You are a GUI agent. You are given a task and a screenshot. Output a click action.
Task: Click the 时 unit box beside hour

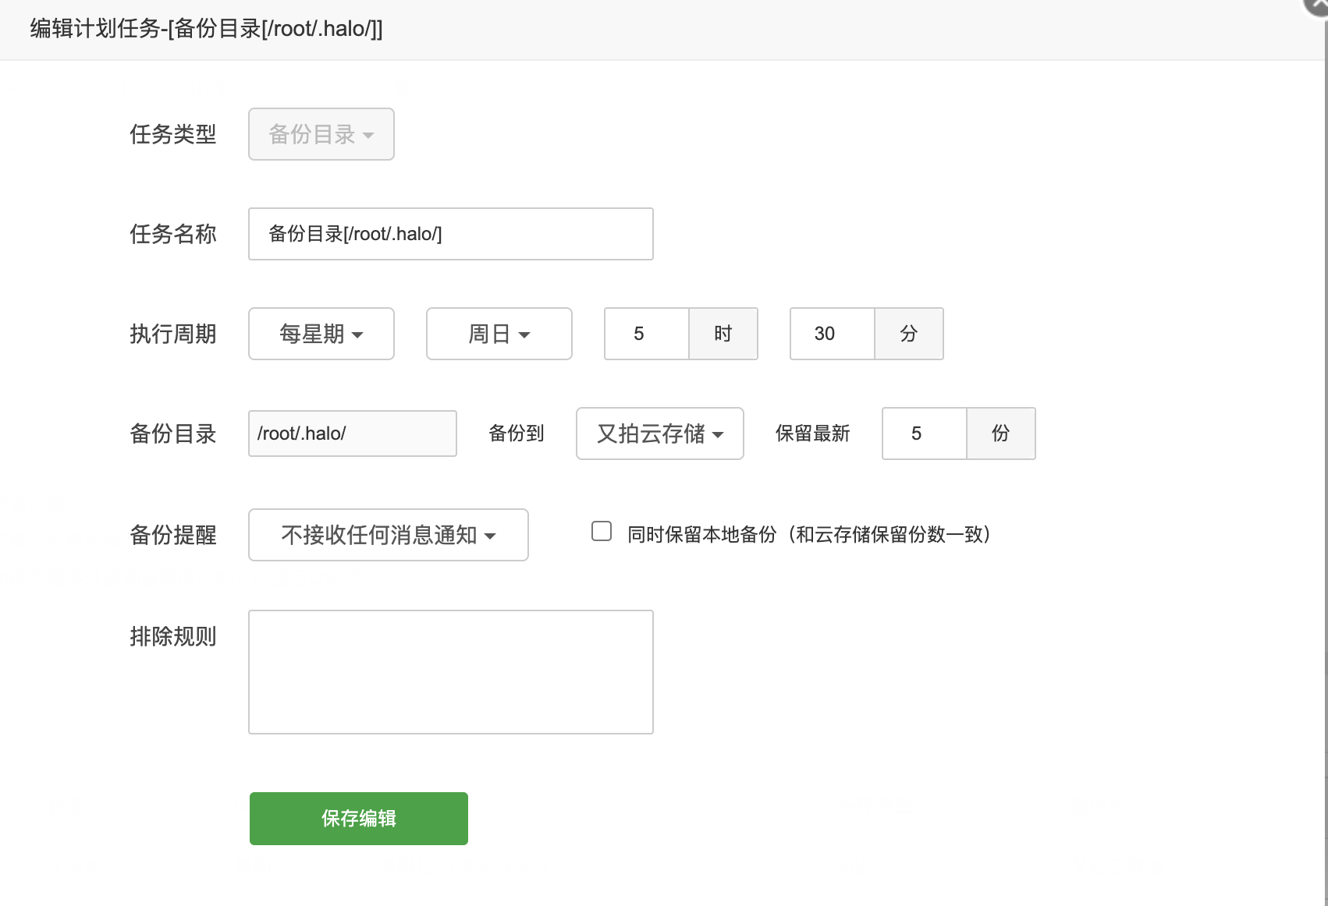(x=723, y=334)
